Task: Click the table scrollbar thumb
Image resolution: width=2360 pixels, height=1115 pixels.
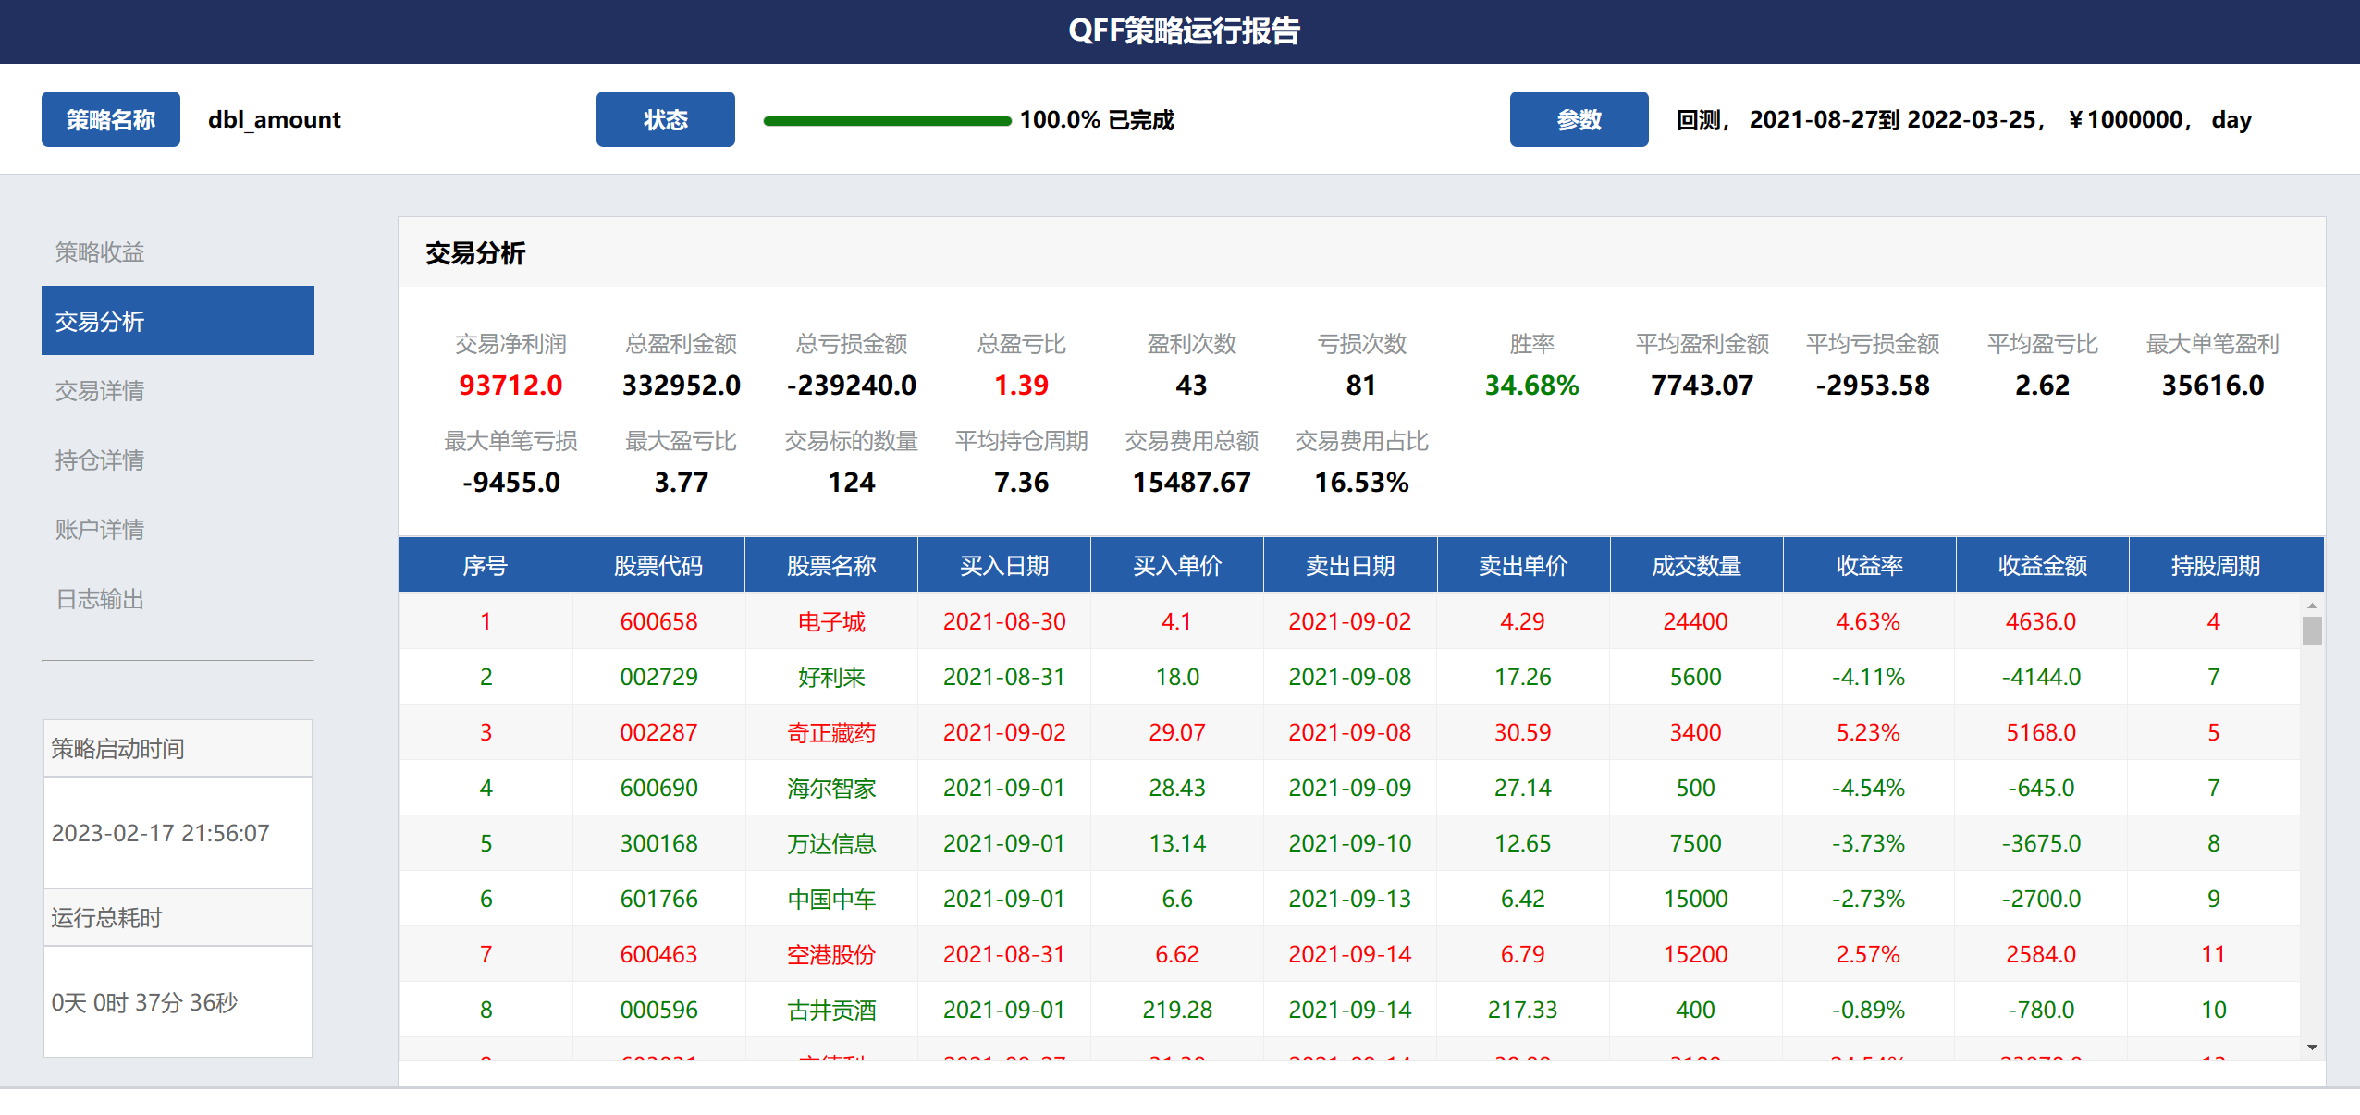Action: [x=2312, y=631]
